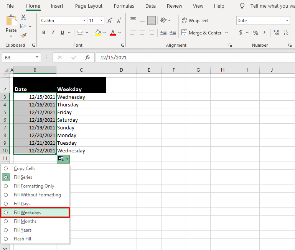This screenshot has width=295, height=250.
Task: Open the Clipboard pane launcher
Action: pyautogui.click(x=34, y=45)
